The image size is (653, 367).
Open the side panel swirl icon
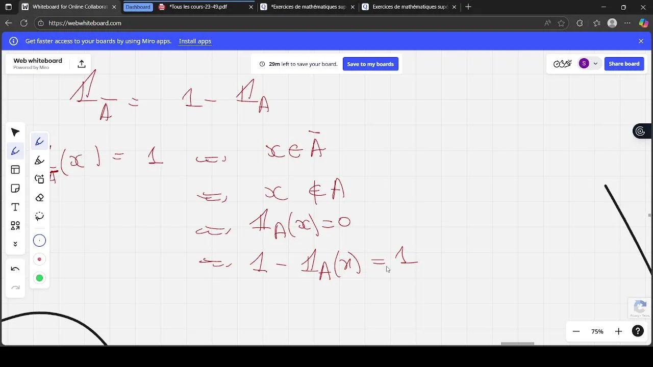coord(640,132)
